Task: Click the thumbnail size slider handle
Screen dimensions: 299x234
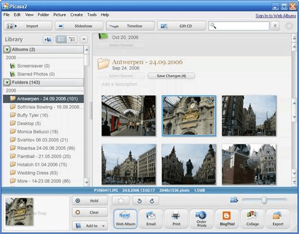Action: pos(264,200)
